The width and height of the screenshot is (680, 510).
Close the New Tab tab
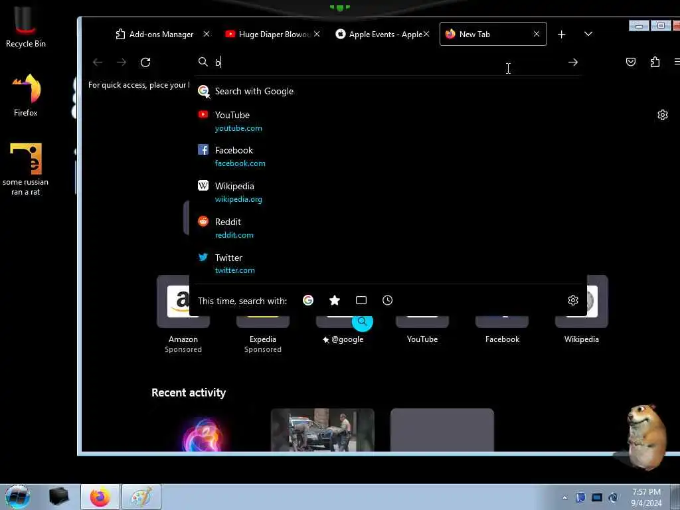537,34
